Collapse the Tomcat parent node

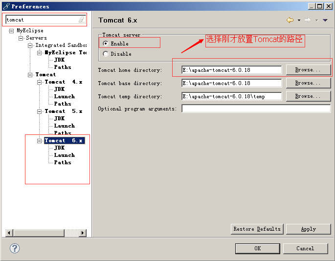point(30,75)
